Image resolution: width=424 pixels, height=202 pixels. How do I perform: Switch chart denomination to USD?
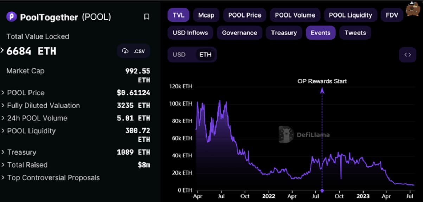[x=179, y=55]
